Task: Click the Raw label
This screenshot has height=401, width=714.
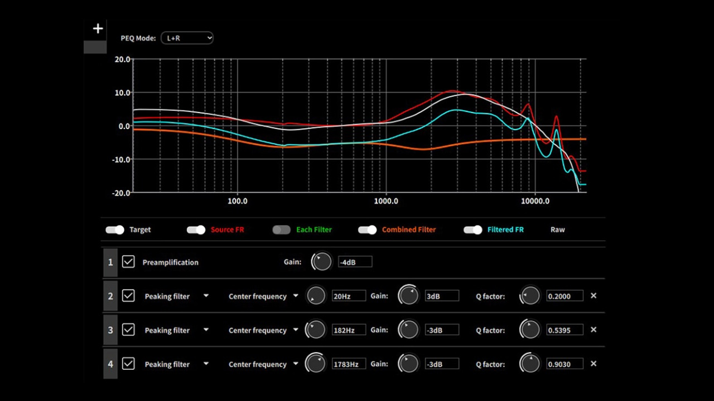Action: pyautogui.click(x=557, y=230)
